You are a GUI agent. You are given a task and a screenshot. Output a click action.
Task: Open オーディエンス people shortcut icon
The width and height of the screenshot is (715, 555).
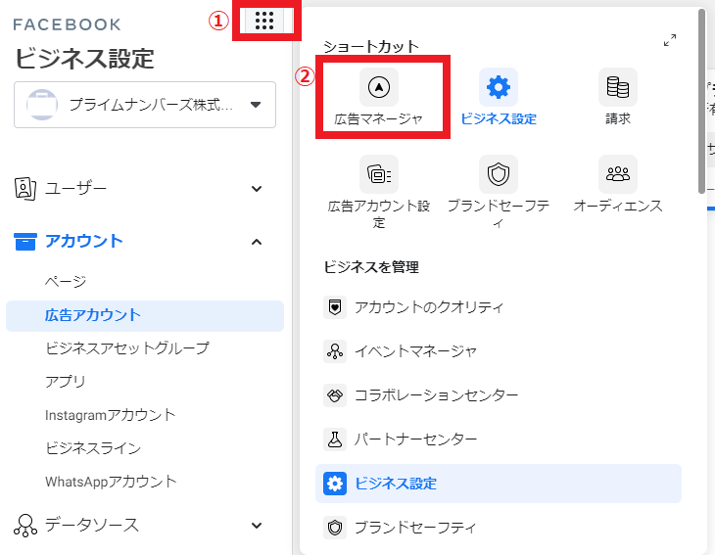pos(617,174)
